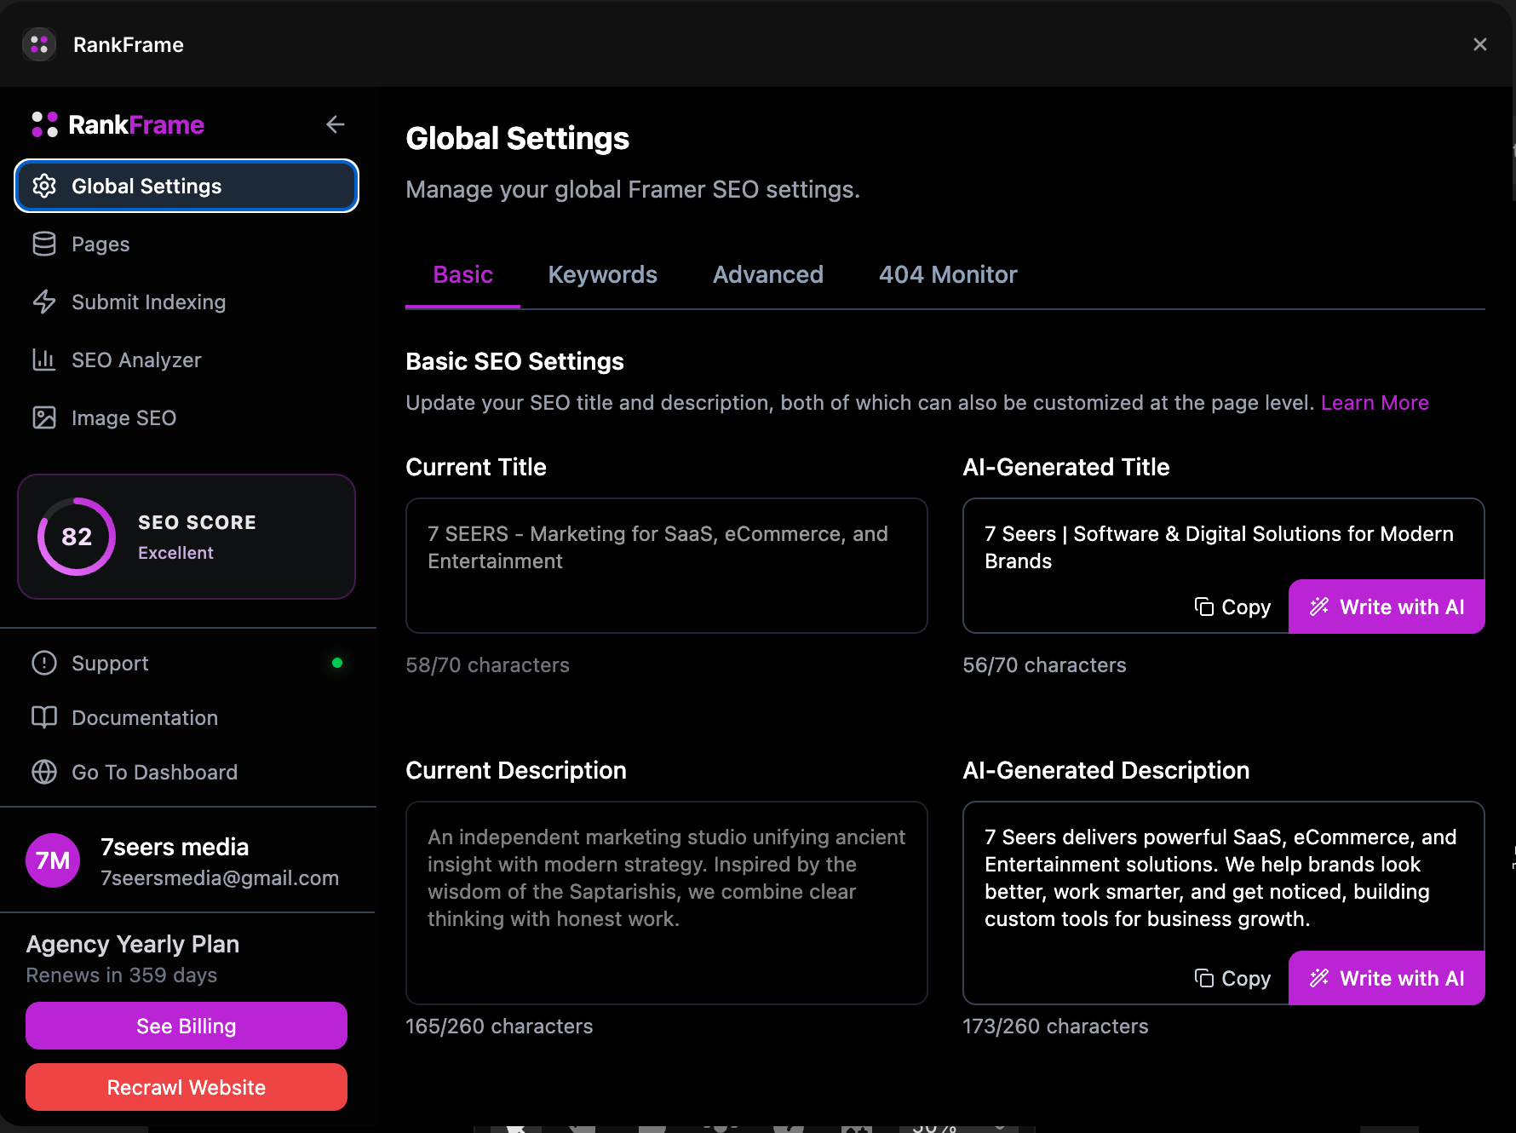1516x1133 pixels.
Task: Collapse the sidebar with the arrow
Action: [336, 124]
